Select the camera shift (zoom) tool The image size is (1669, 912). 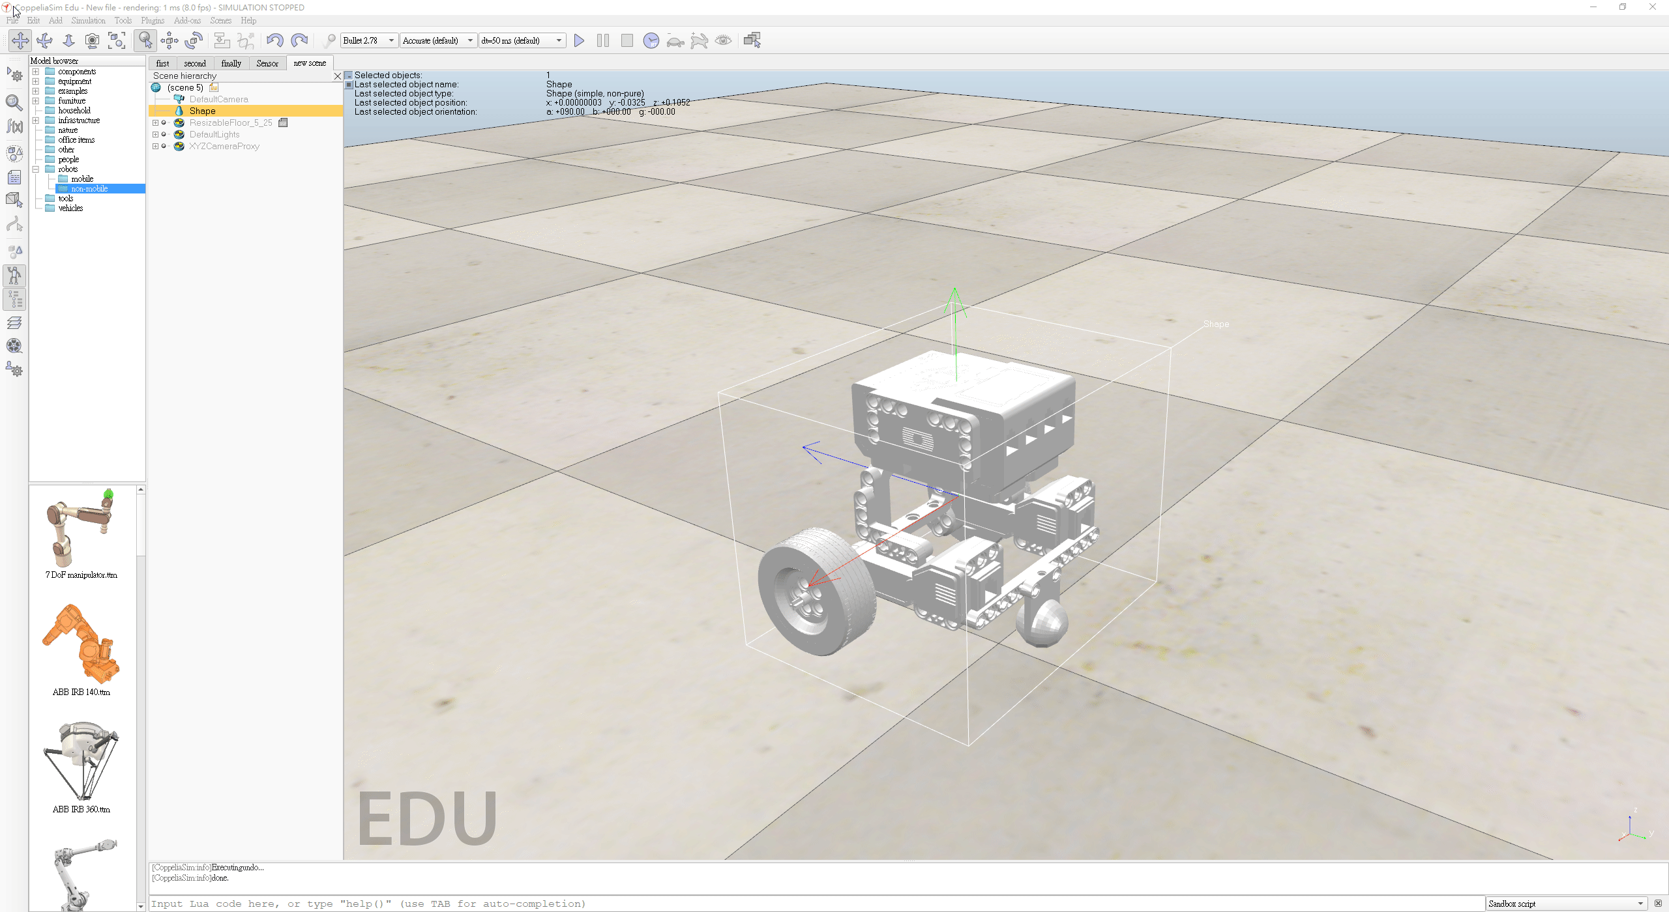pyautogui.click(x=68, y=40)
